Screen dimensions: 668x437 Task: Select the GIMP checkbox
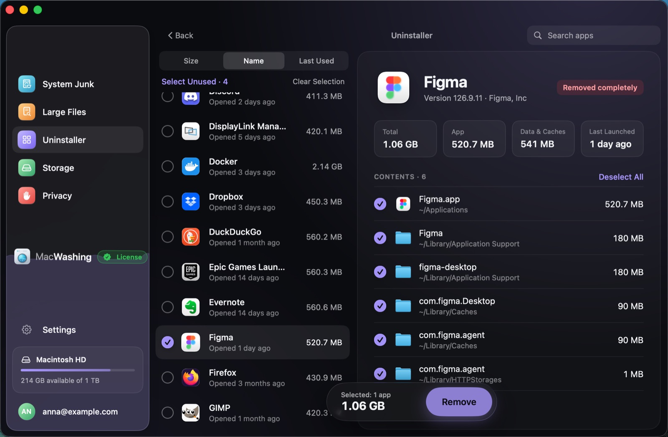pos(167,413)
